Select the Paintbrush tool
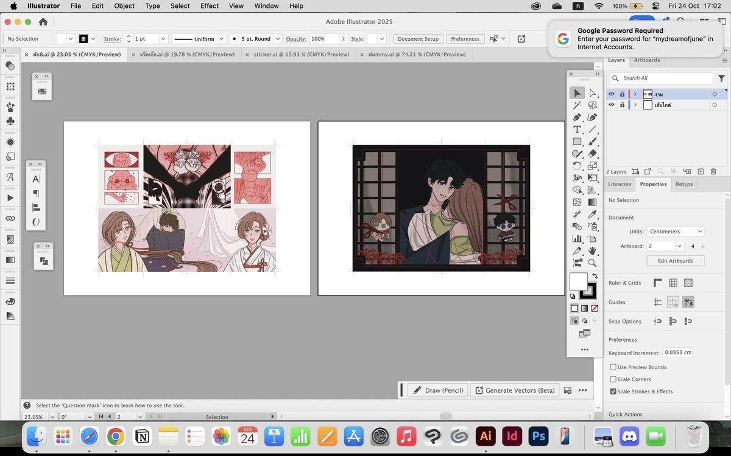Screen dimensions: 731x456 click(x=592, y=142)
